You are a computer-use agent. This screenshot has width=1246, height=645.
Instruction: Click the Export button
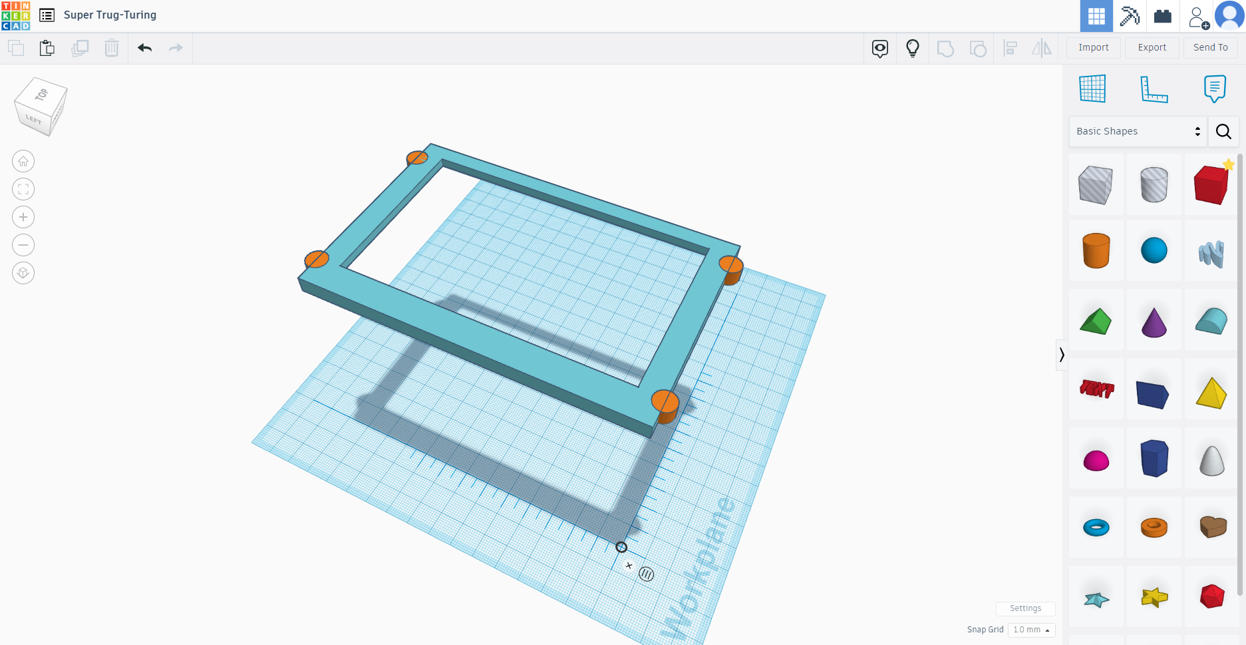[x=1152, y=47]
